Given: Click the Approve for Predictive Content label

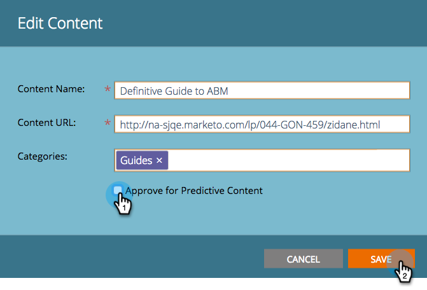Looking at the screenshot, I should 194,190.
